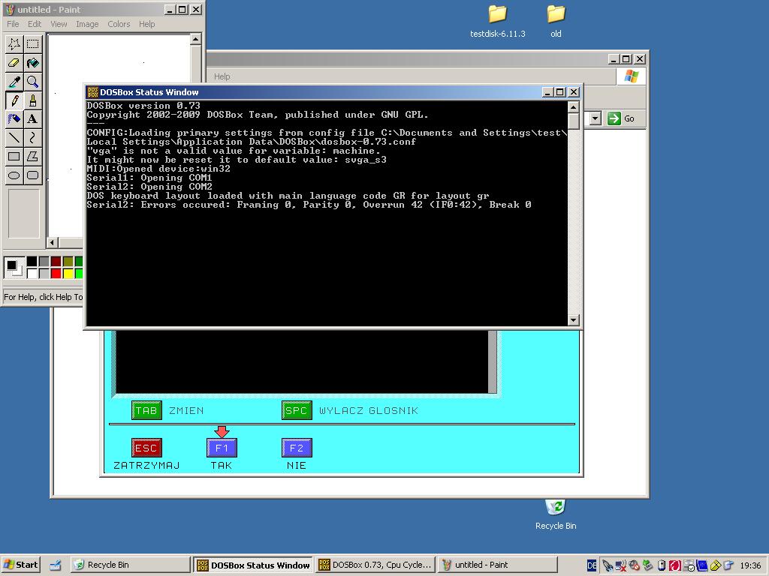Pick the Color Picker eyedropper tool

(x=14, y=81)
